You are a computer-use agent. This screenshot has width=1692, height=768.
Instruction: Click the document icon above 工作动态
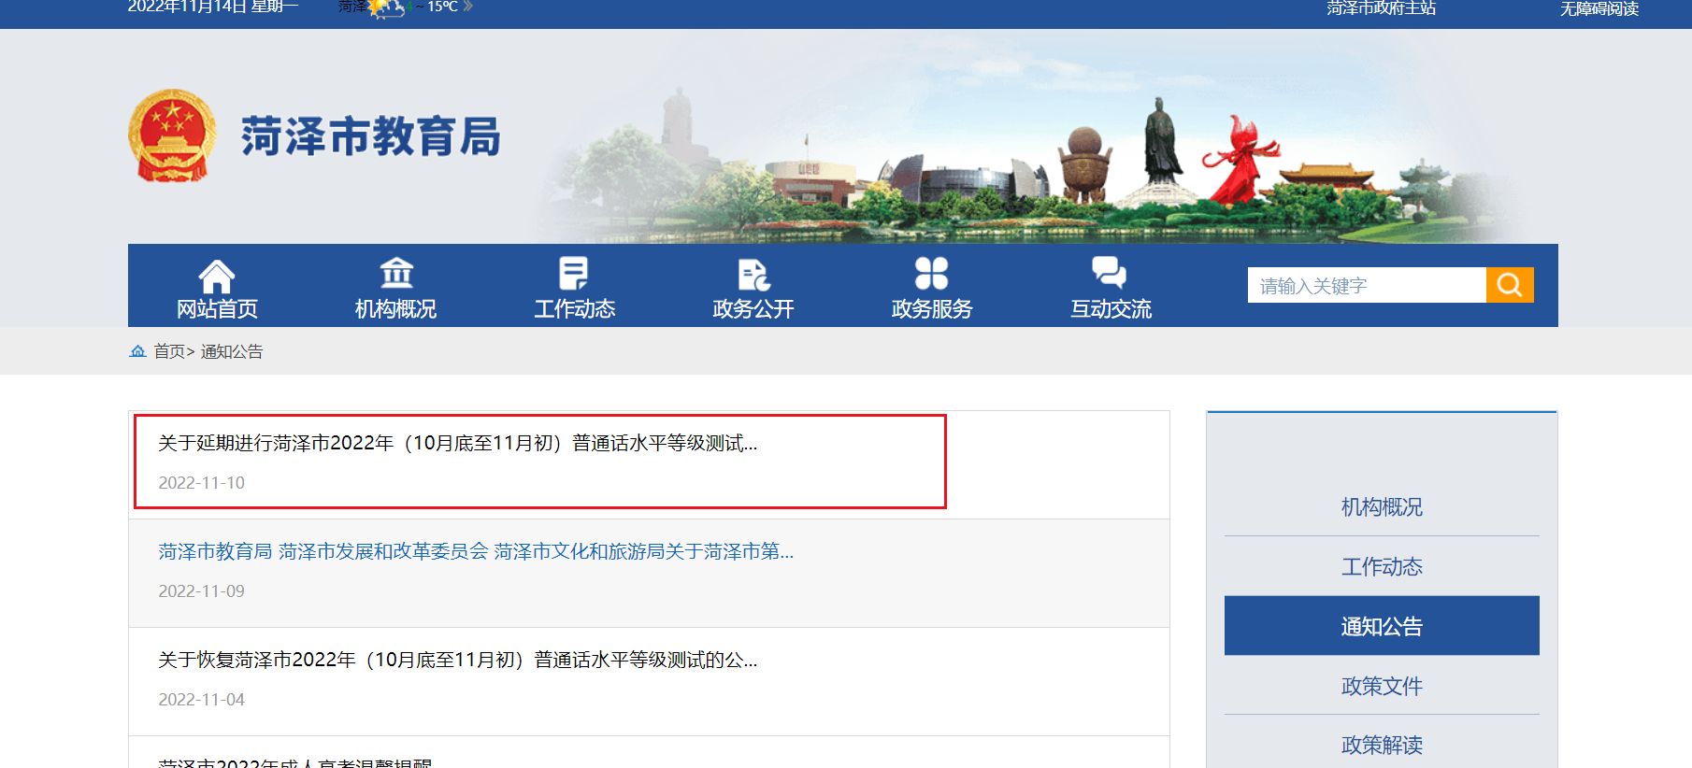(574, 274)
